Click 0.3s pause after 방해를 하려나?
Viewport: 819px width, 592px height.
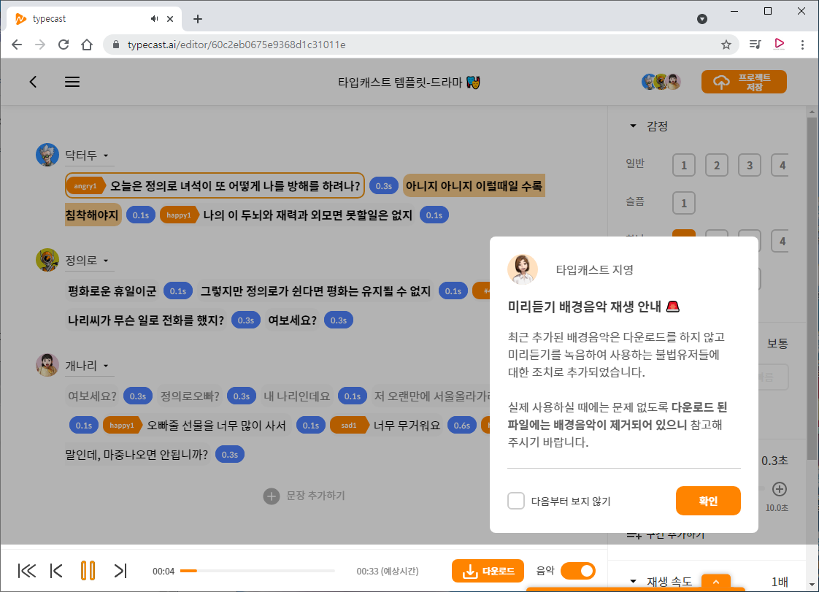[x=384, y=186]
